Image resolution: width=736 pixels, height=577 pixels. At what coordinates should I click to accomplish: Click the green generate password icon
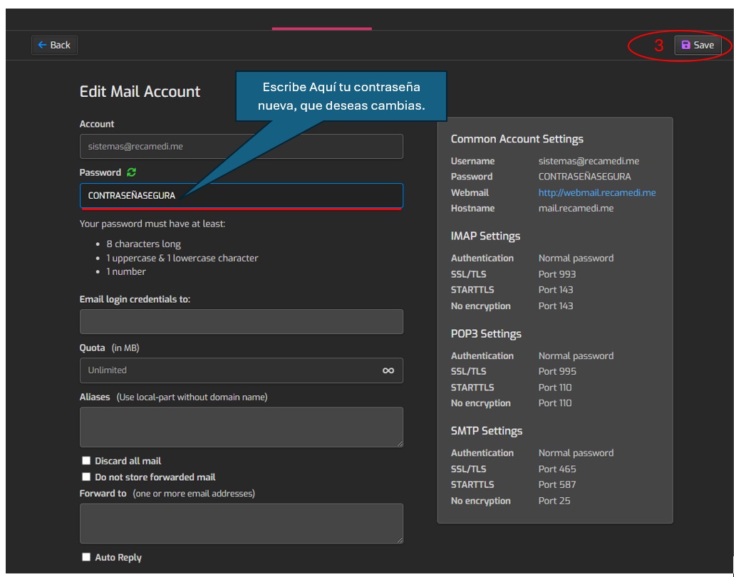[x=131, y=172]
